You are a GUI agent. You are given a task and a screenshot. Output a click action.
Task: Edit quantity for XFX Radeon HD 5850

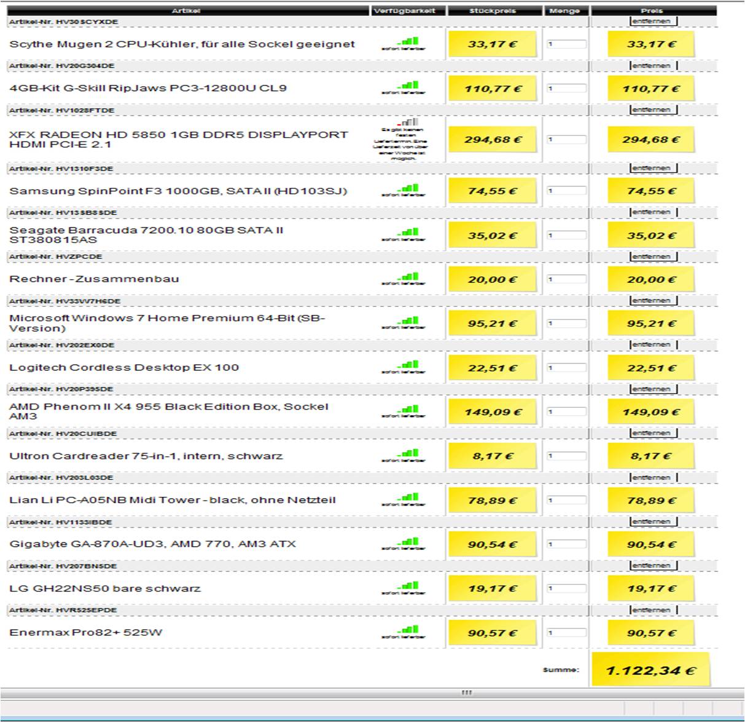click(566, 140)
